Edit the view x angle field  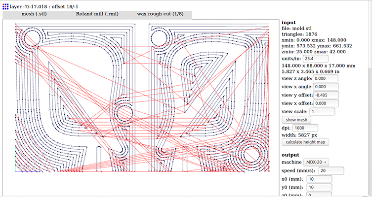(326, 87)
